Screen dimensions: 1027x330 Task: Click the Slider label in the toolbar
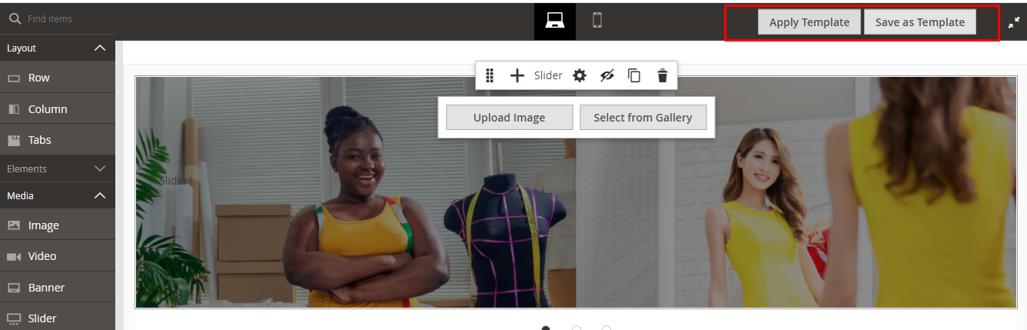point(548,75)
